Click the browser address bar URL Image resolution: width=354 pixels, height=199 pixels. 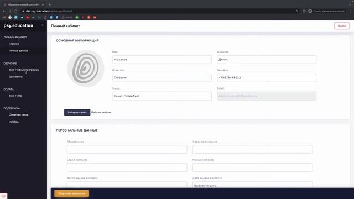point(49,11)
